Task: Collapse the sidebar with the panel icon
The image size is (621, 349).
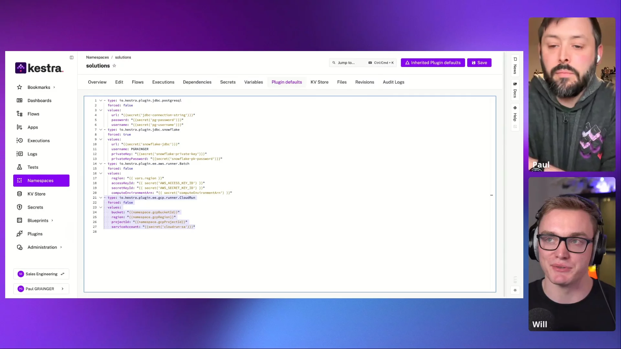Action: click(x=71, y=58)
